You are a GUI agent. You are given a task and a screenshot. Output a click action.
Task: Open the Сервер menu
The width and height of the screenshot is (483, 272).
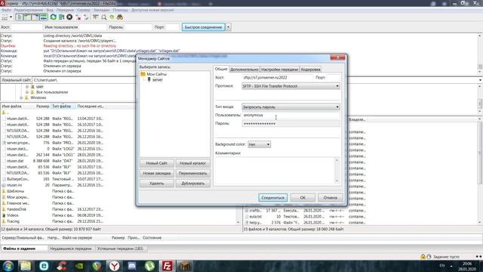click(x=84, y=10)
